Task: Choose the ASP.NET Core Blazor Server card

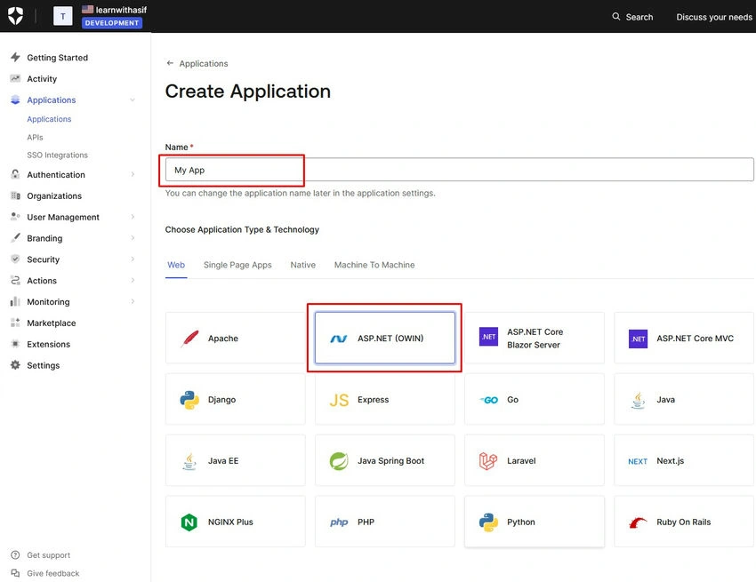Action: point(535,338)
